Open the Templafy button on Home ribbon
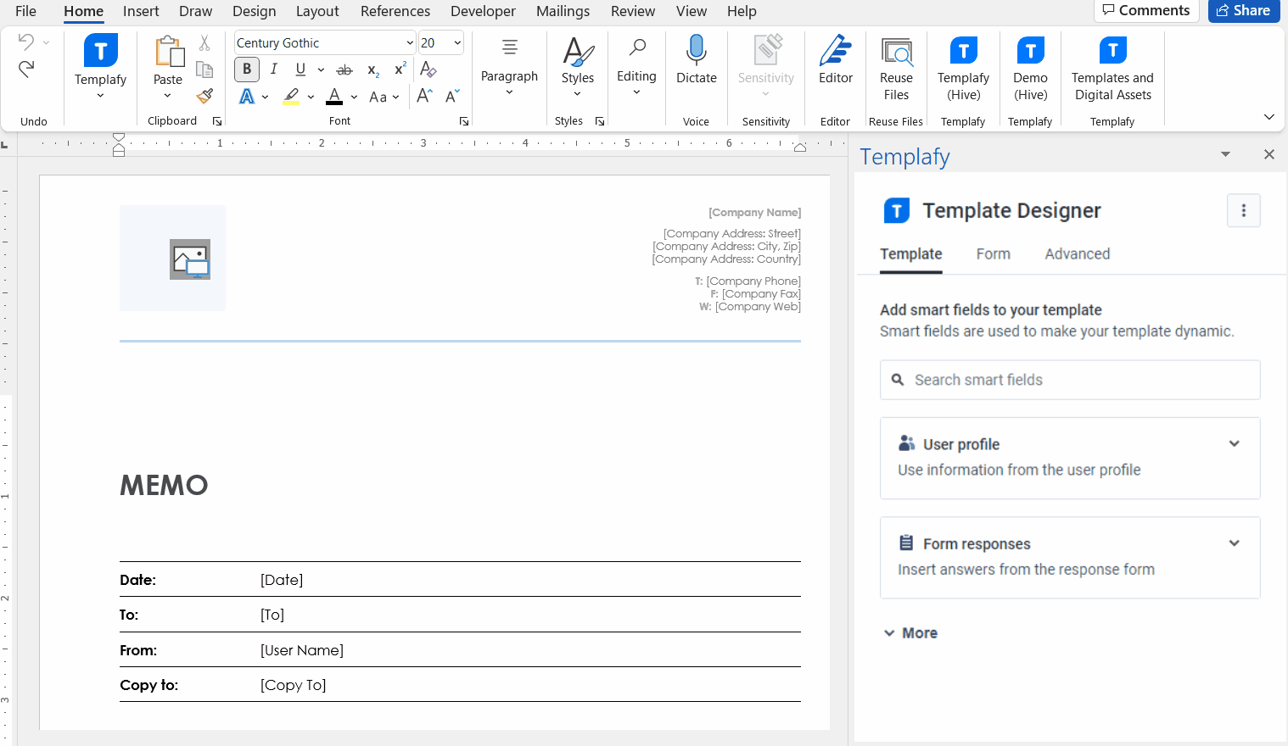The image size is (1288, 746). (100, 67)
